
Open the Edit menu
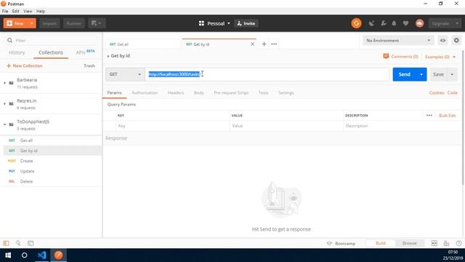pyautogui.click(x=15, y=12)
